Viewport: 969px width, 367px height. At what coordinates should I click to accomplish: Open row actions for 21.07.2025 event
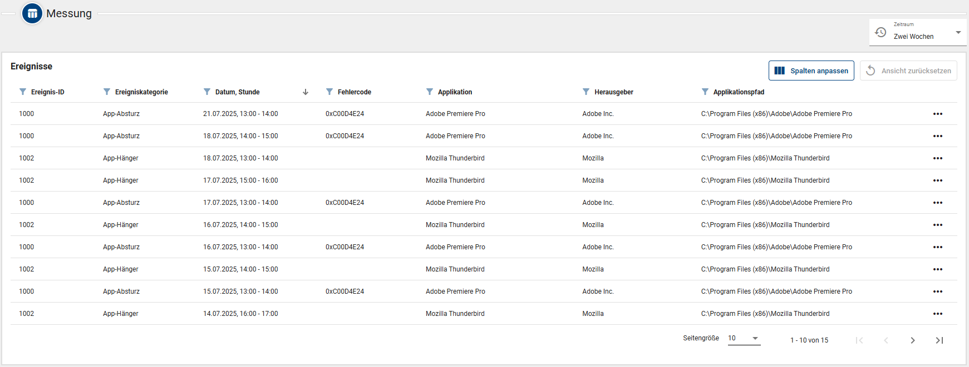pos(937,114)
